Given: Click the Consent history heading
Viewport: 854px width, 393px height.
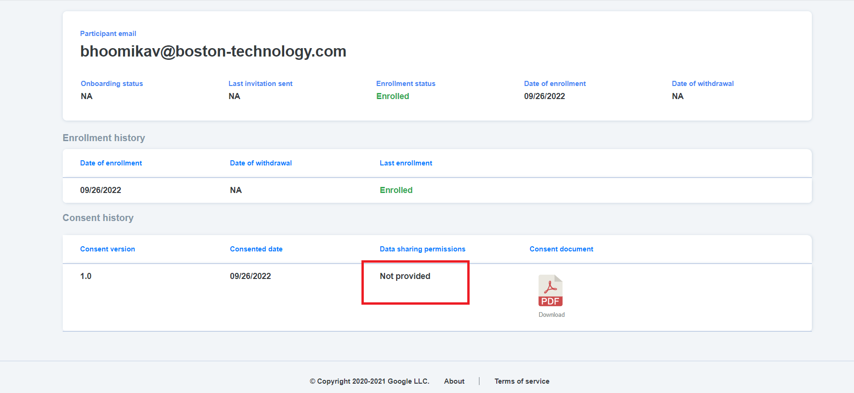Looking at the screenshot, I should point(98,218).
